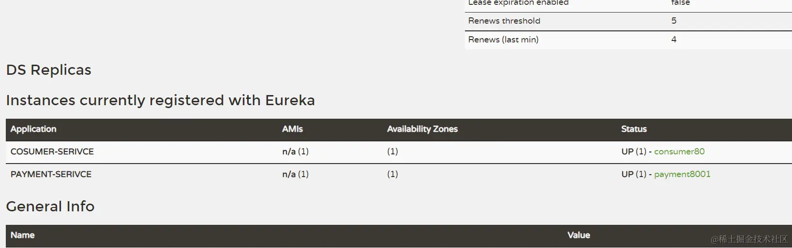This screenshot has width=792, height=248.
Task: Click the Renews threshold label
Action: pyautogui.click(x=504, y=21)
